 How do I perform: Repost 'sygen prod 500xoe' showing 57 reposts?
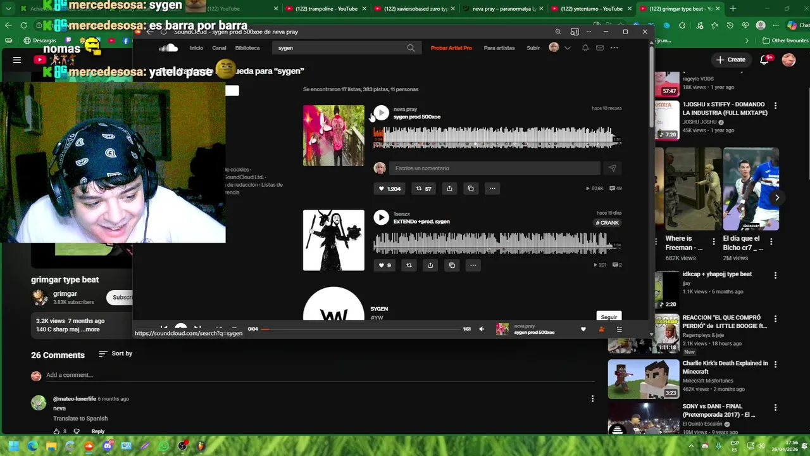pyautogui.click(x=423, y=189)
